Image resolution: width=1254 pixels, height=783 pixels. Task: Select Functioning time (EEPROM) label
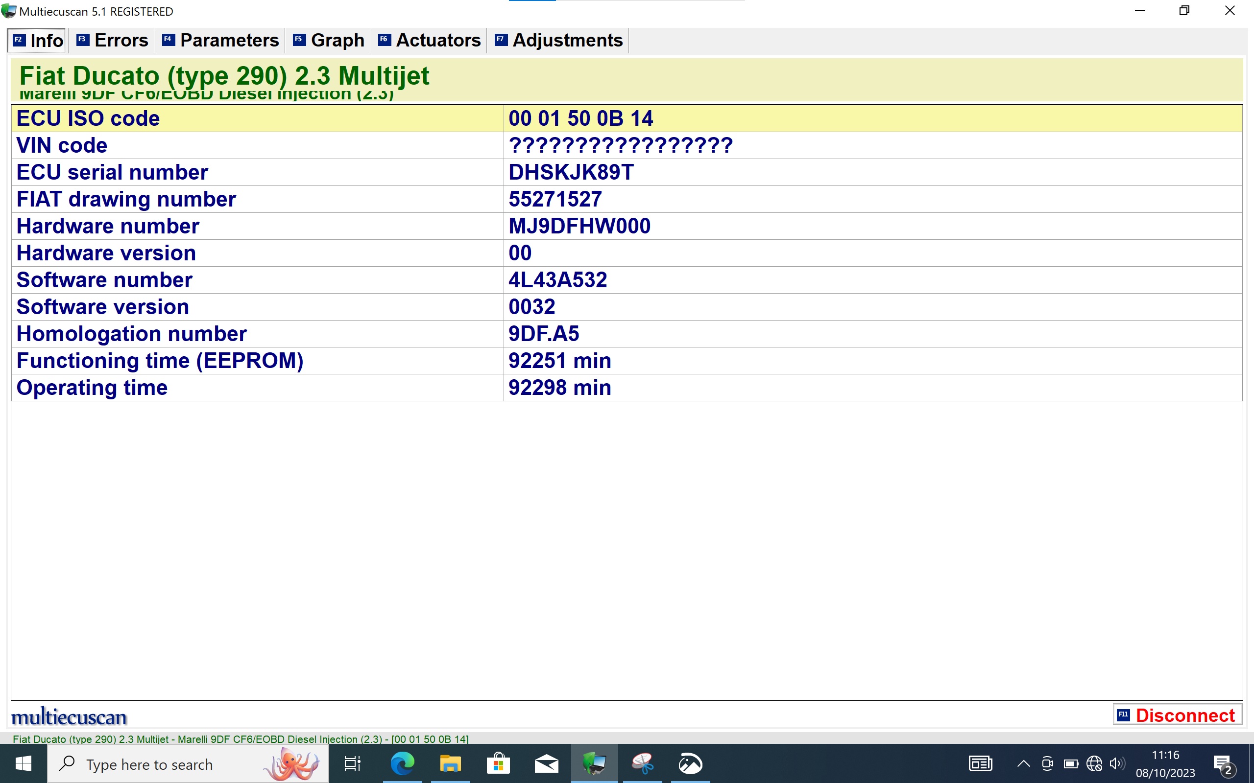160,361
